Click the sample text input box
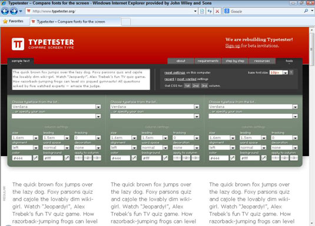 pyautogui.click(x=81, y=79)
